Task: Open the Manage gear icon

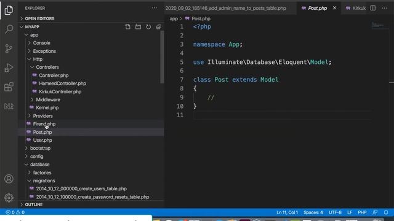Action: [9, 198]
